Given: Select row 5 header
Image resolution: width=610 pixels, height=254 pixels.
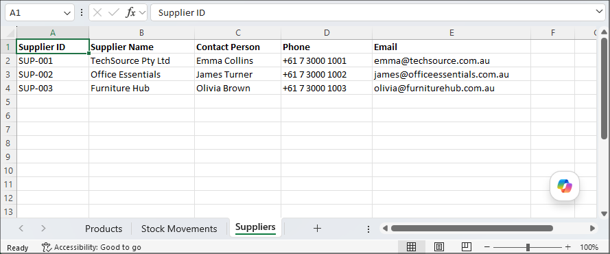Looking at the screenshot, I should click(8, 102).
